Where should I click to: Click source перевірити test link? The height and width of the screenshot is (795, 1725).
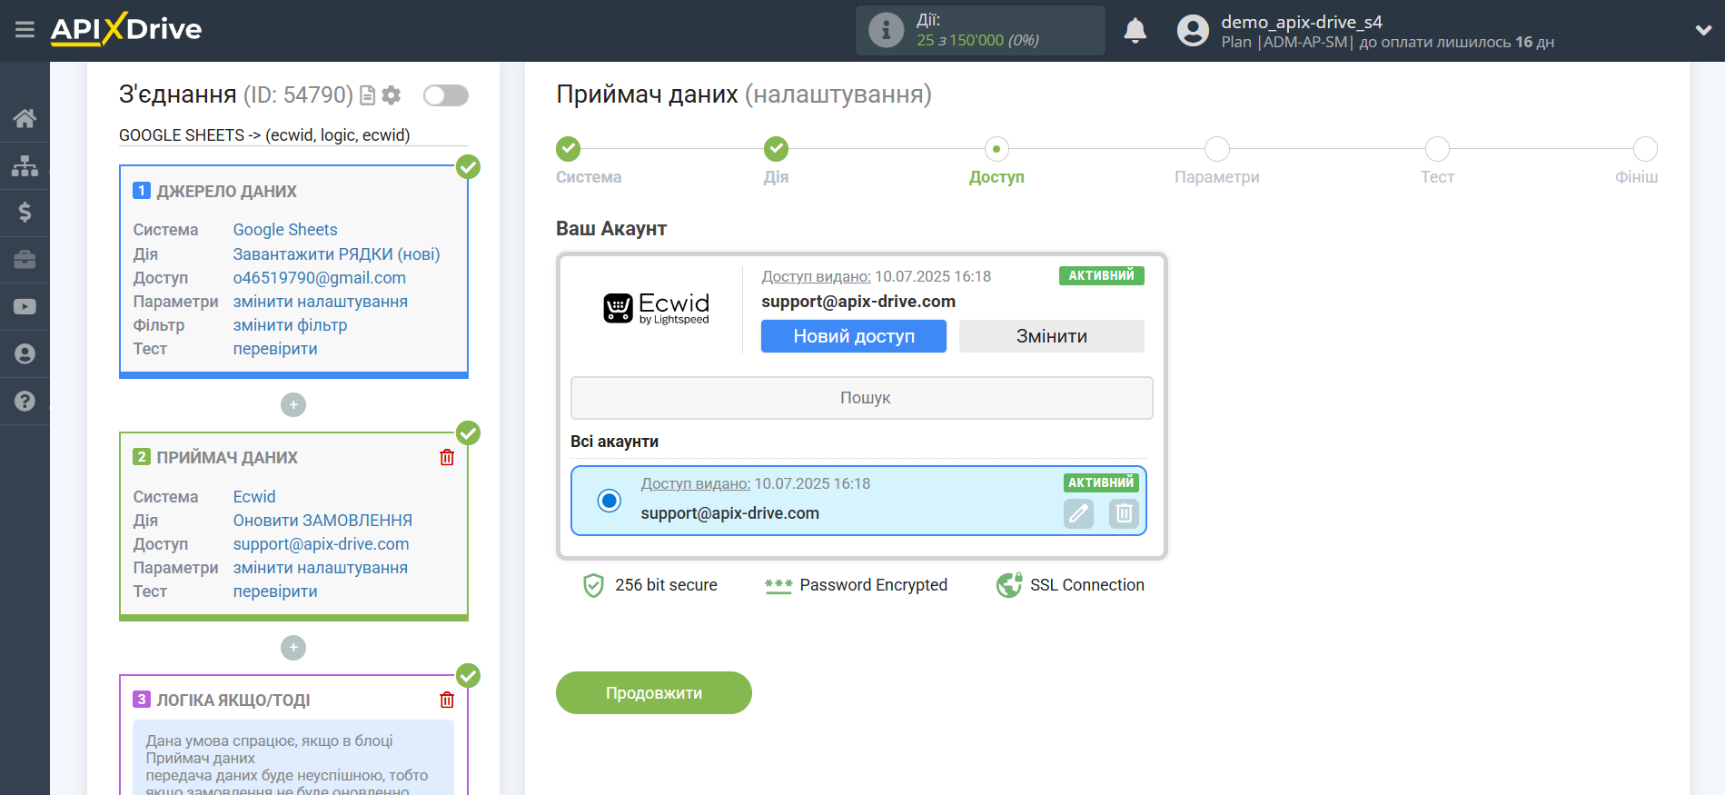(275, 349)
